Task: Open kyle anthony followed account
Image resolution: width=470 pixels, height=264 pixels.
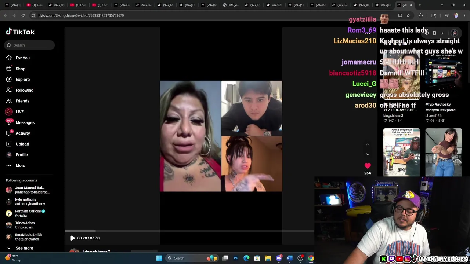Action: (29, 202)
